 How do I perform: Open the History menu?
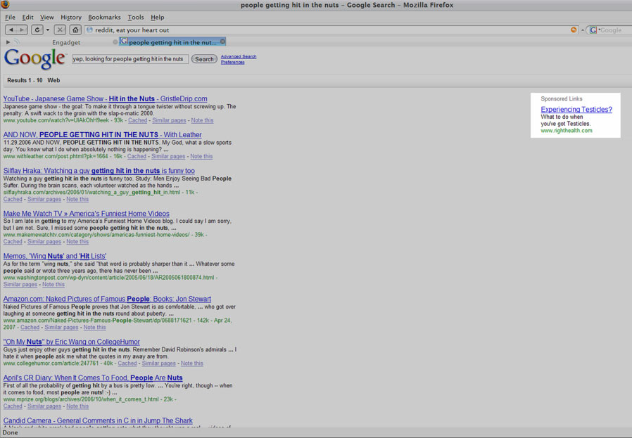pos(71,18)
